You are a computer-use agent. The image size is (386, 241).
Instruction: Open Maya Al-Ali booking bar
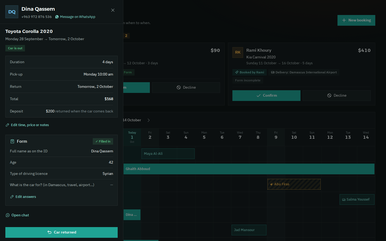pos(168,154)
